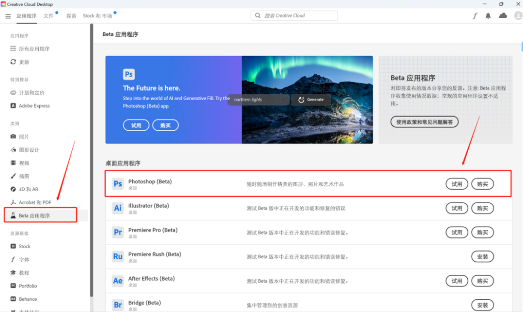The image size is (523, 312).
Task: Check cloud sync status icon
Action: (503, 15)
